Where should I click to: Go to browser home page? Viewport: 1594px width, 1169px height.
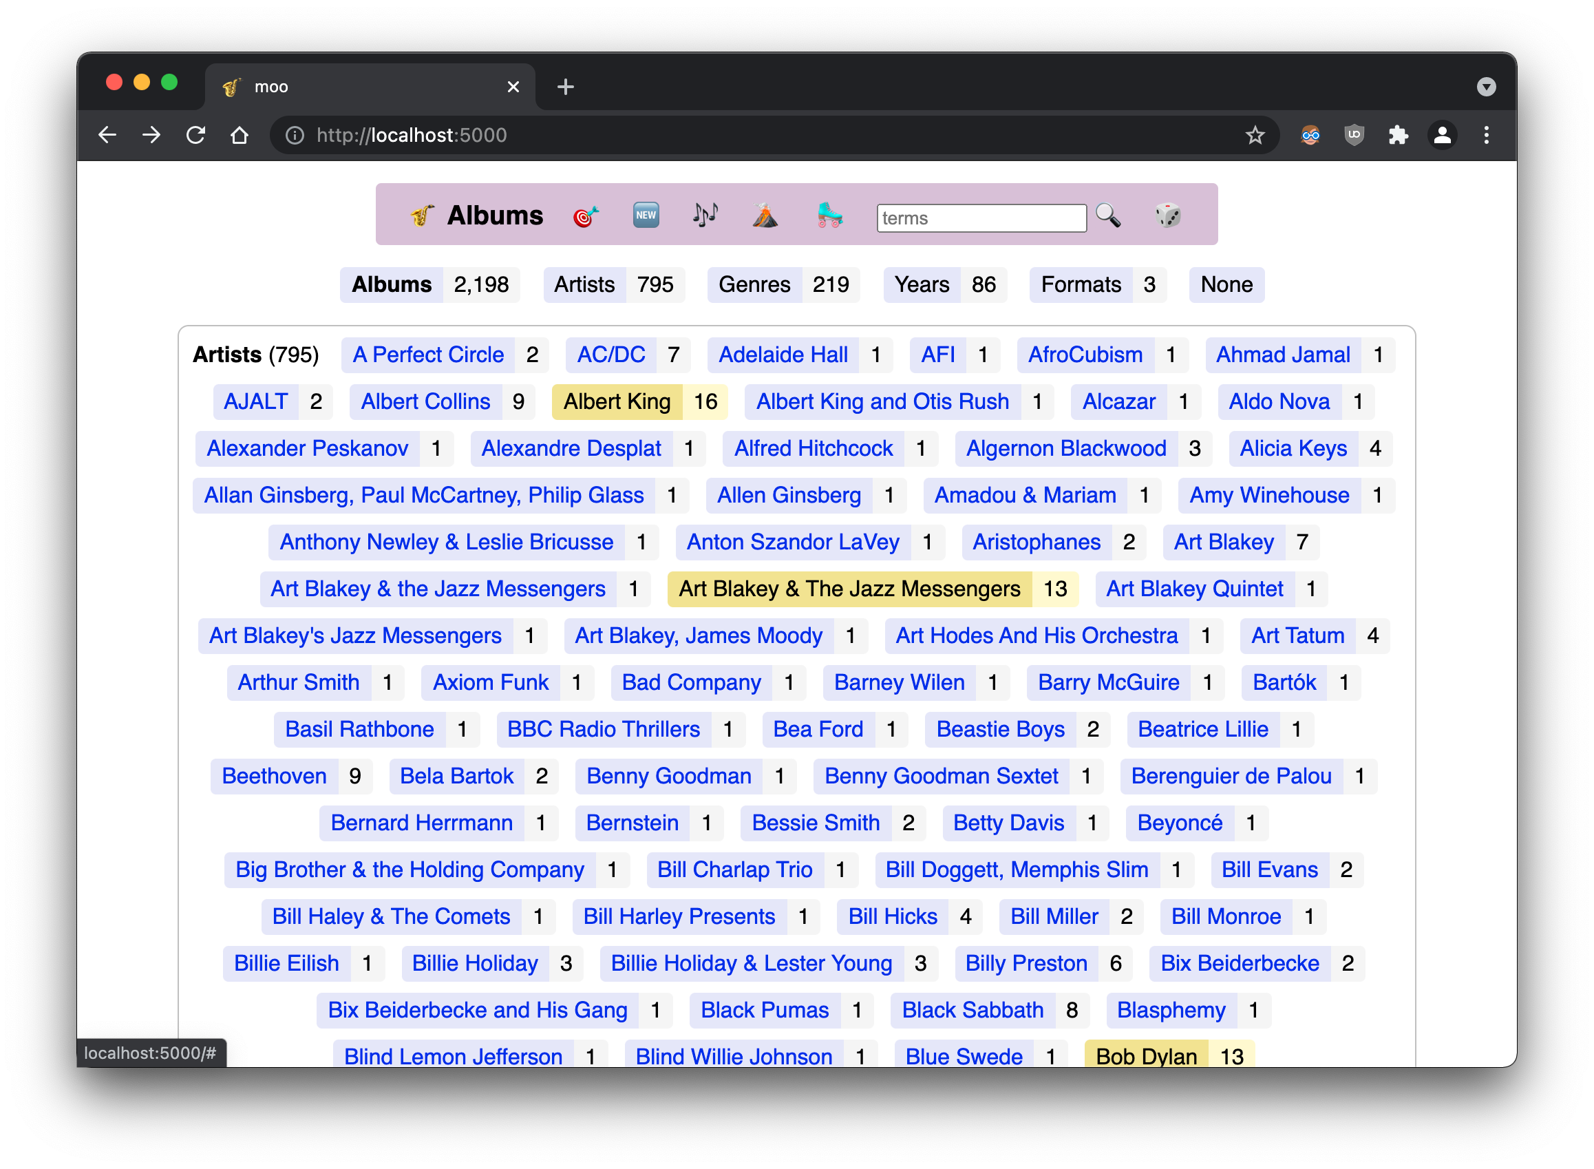(x=240, y=135)
